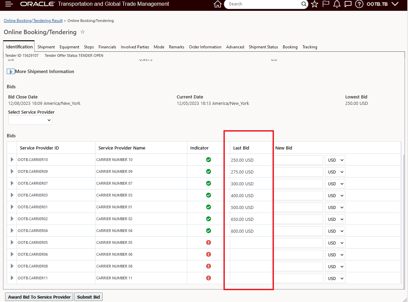This screenshot has width=408, height=302.
Task: Select the 250.00 USD last bid cell
Action: pyautogui.click(x=242, y=160)
